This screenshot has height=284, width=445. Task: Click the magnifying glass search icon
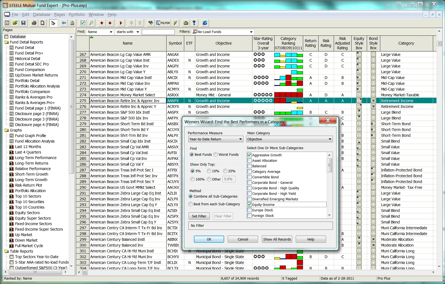click(x=91, y=23)
